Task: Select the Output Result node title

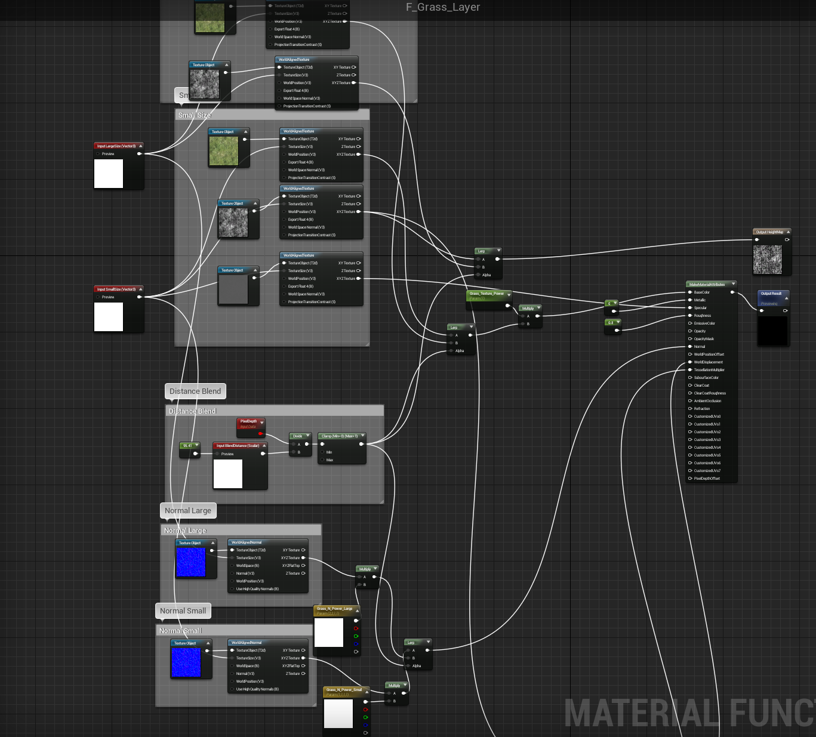Action: pyautogui.click(x=771, y=294)
